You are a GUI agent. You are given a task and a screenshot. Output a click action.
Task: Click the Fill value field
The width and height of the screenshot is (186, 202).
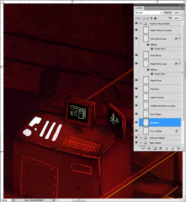tap(176, 18)
